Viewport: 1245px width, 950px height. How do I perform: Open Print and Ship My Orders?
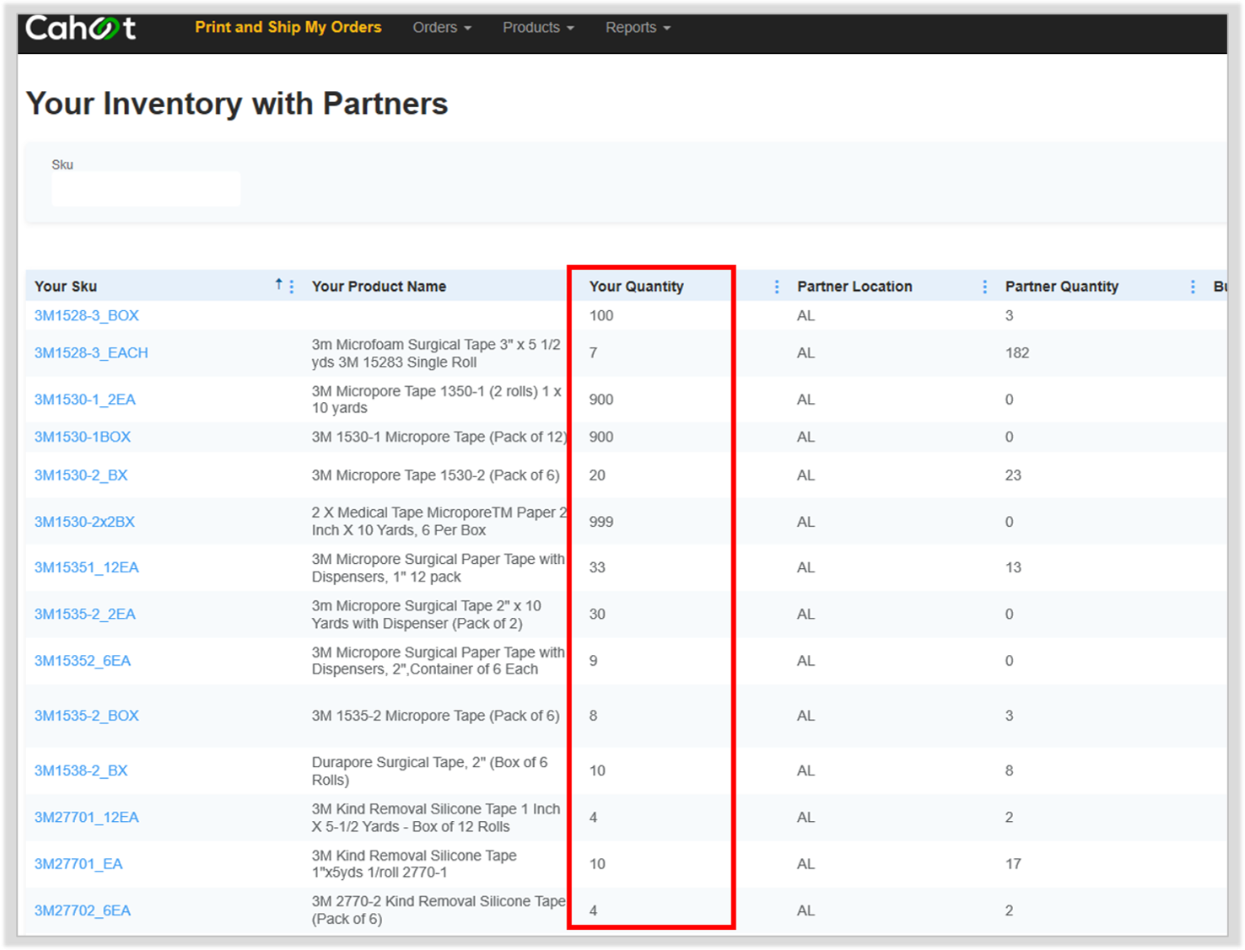(288, 27)
